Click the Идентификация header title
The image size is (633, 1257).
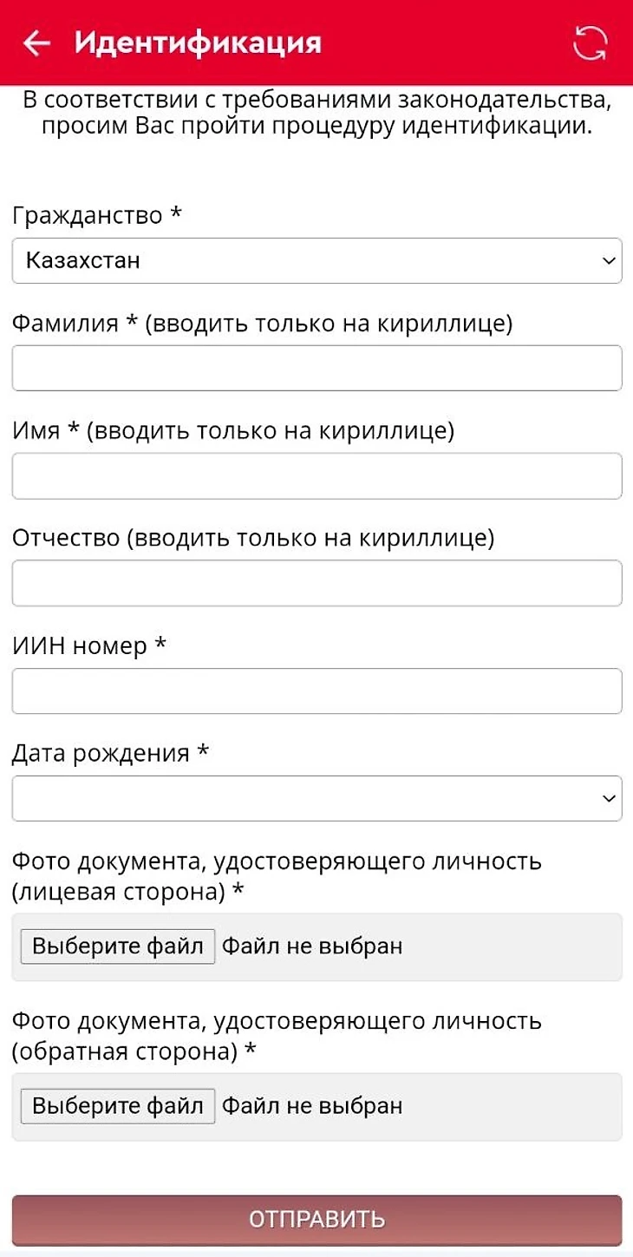pos(198,43)
